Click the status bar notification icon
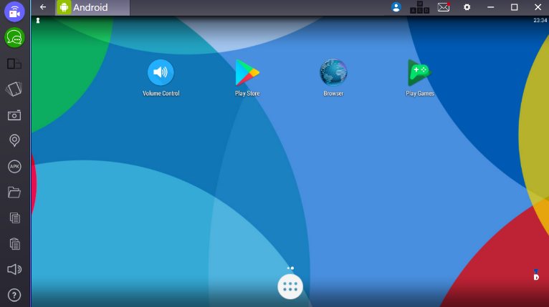549x307 pixels. 38,21
